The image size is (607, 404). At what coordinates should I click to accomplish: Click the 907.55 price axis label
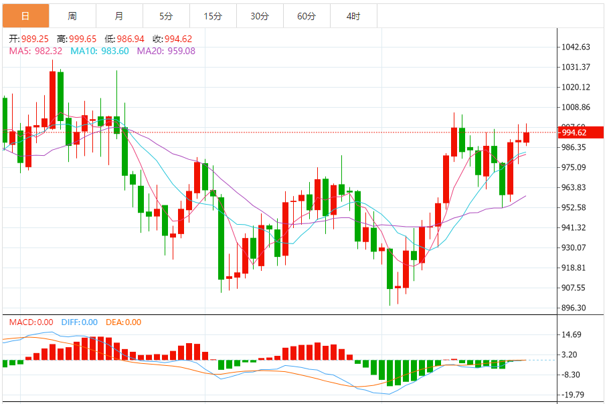click(x=574, y=288)
